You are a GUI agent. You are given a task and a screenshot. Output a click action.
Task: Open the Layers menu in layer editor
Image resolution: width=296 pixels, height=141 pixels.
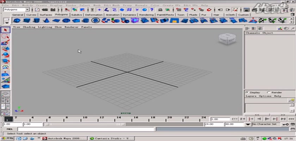[x=251, y=96]
